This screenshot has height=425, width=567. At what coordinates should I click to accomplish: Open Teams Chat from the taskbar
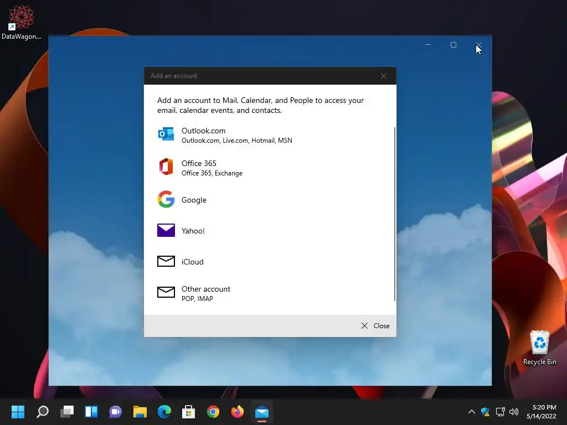(115, 412)
